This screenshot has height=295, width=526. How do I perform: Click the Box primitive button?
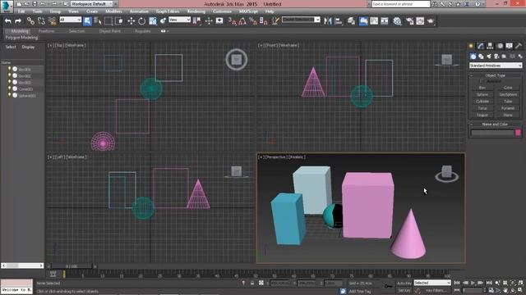[482, 88]
